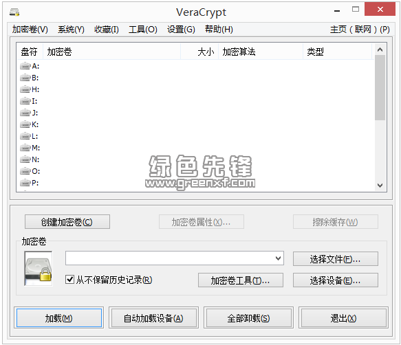Open the 工具(O) menu

pos(142,30)
